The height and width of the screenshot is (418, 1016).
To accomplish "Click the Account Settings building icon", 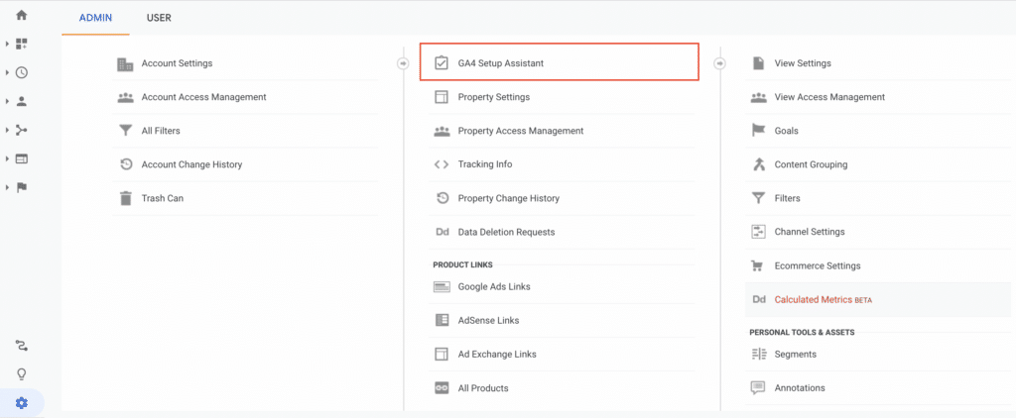I will pos(125,63).
